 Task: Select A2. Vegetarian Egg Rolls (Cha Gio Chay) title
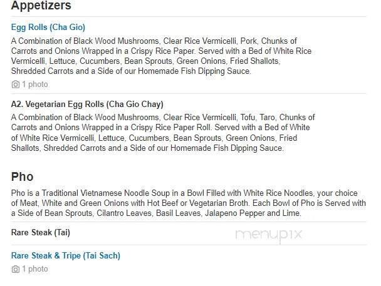click(x=87, y=105)
